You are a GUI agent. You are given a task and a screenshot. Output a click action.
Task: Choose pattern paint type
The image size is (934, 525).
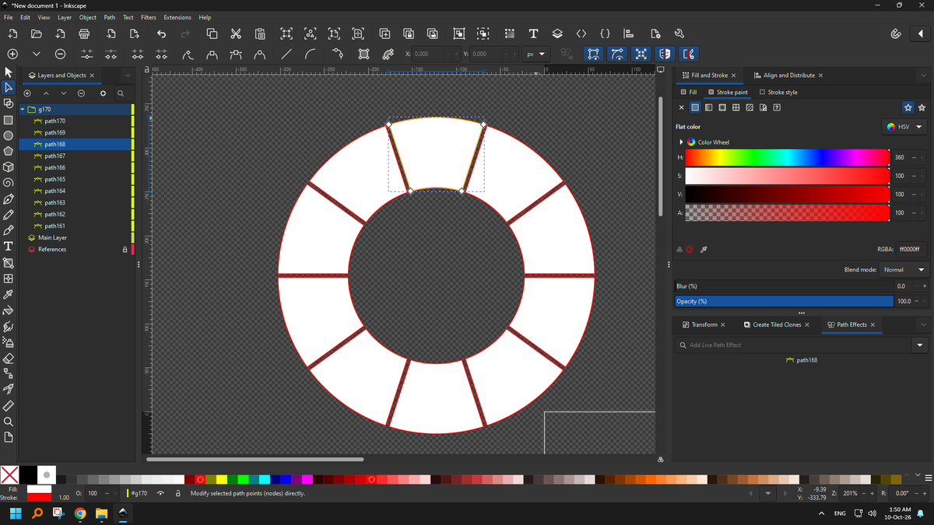click(750, 107)
